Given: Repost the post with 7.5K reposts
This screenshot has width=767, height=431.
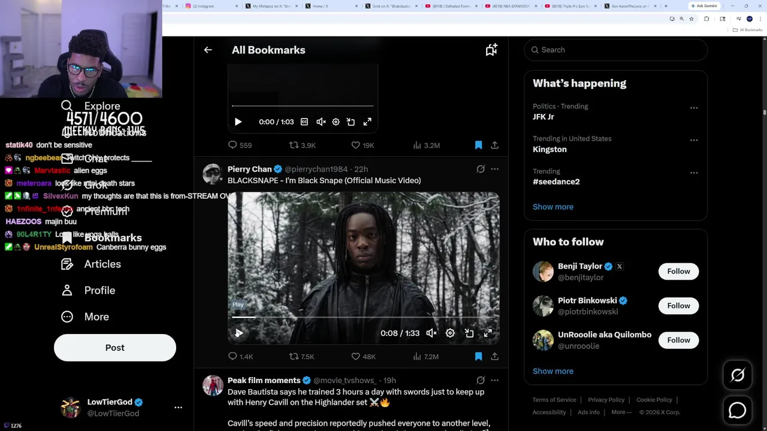Looking at the screenshot, I should click(x=301, y=356).
